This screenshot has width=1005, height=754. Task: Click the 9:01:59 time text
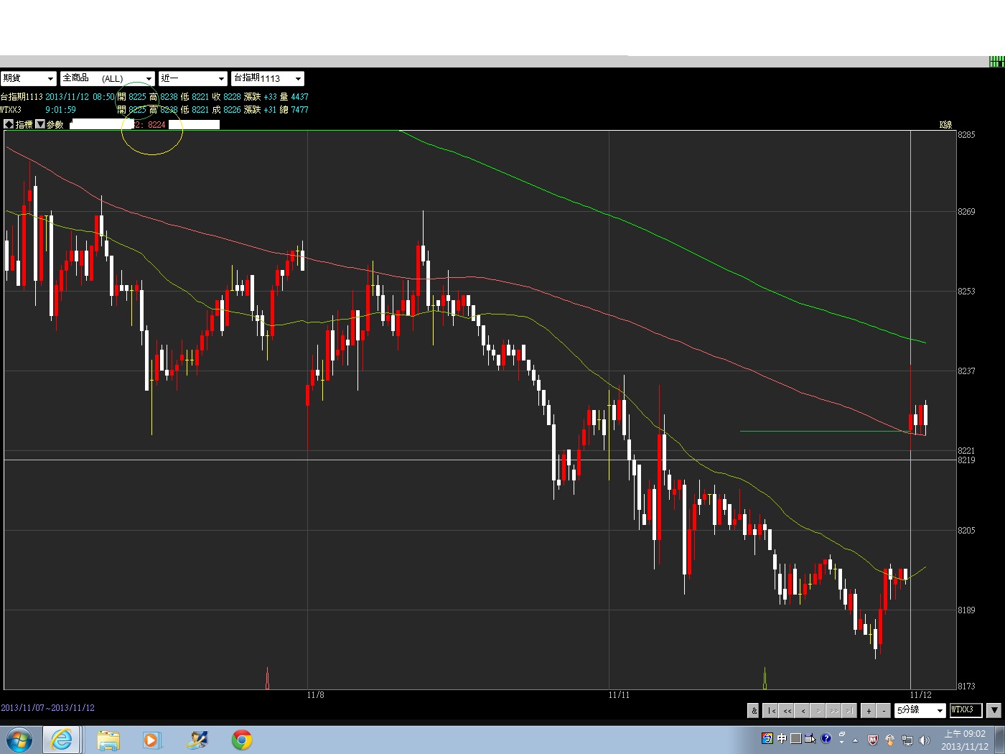(60, 110)
